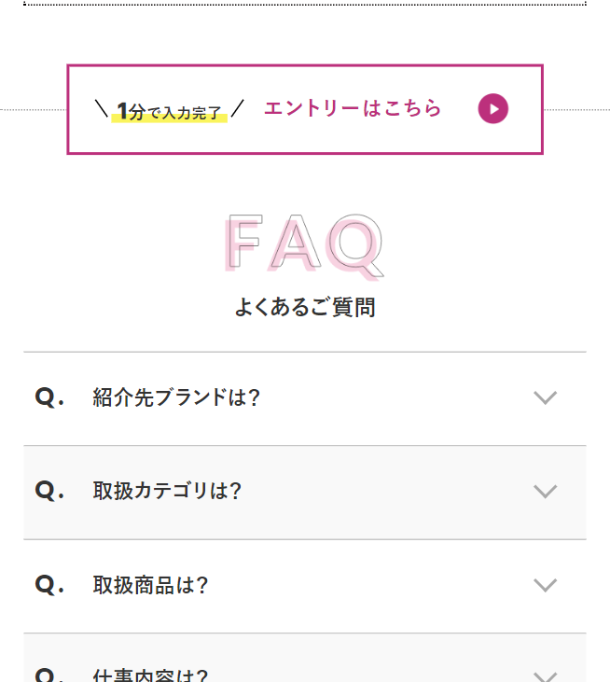
Task: Click the outlined FAQ heading
Action: [x=304, y=245]
